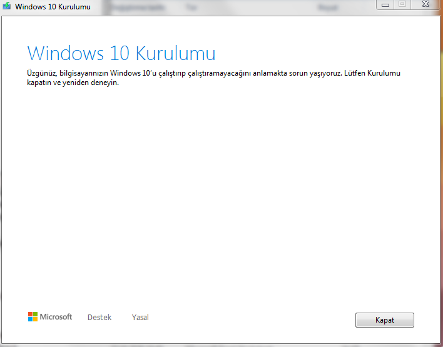Open the Destek link
This screenshot has width=443, height=347.
(99, 318)
